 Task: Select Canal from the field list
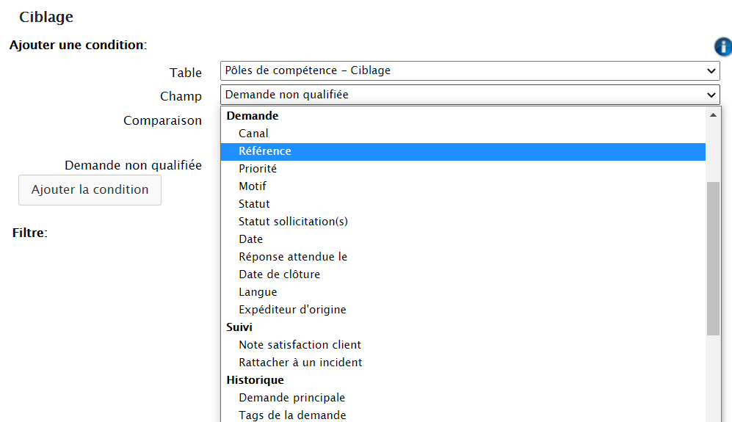254,134
